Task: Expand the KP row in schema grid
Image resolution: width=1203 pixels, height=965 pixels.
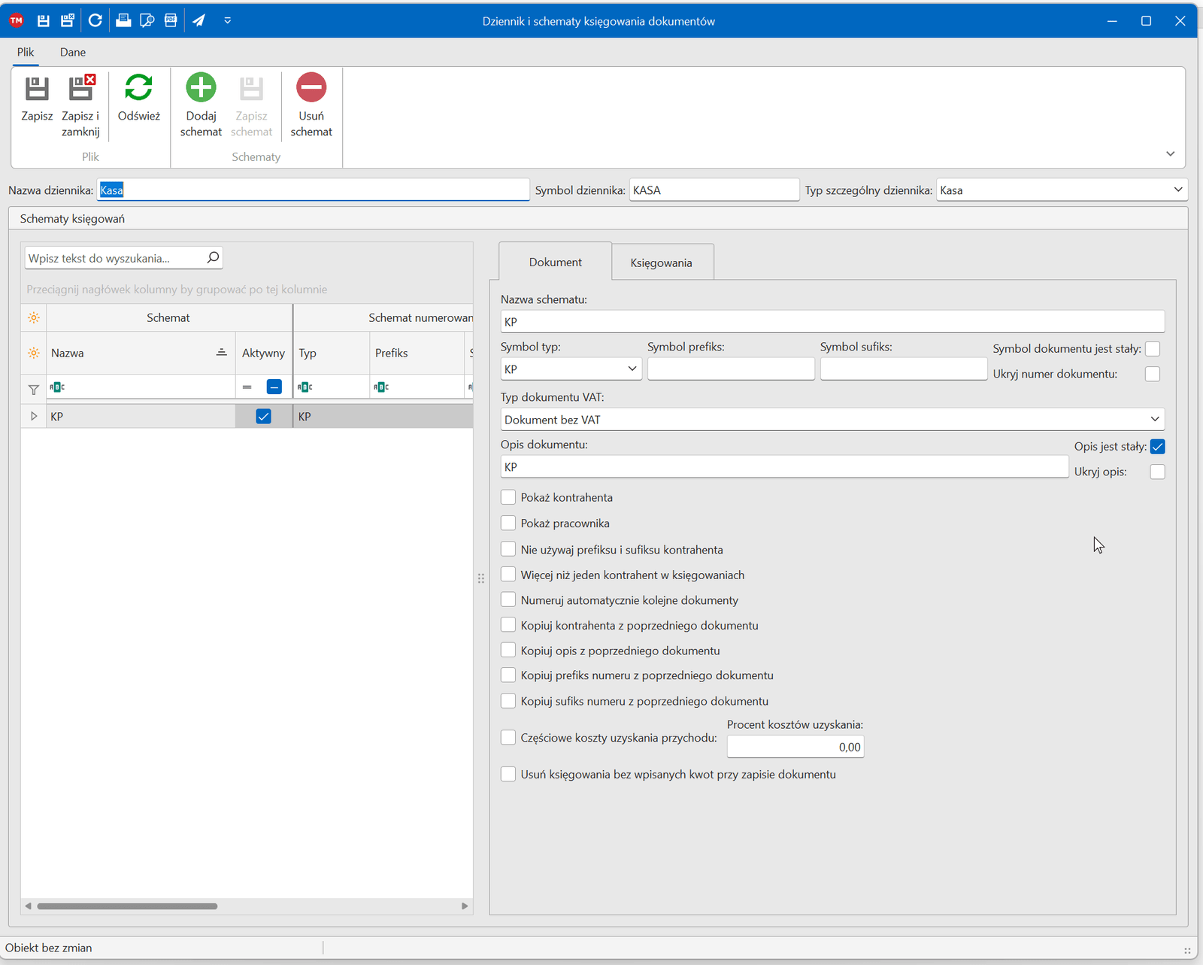Action: pyautogui.click(x=34, y=417)
